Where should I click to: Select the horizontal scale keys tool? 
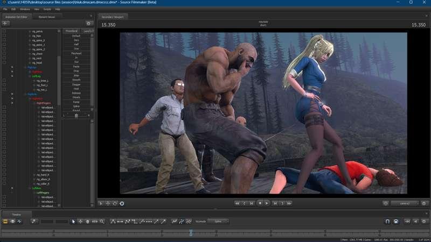pyautogui.click(x=95, y=221)
